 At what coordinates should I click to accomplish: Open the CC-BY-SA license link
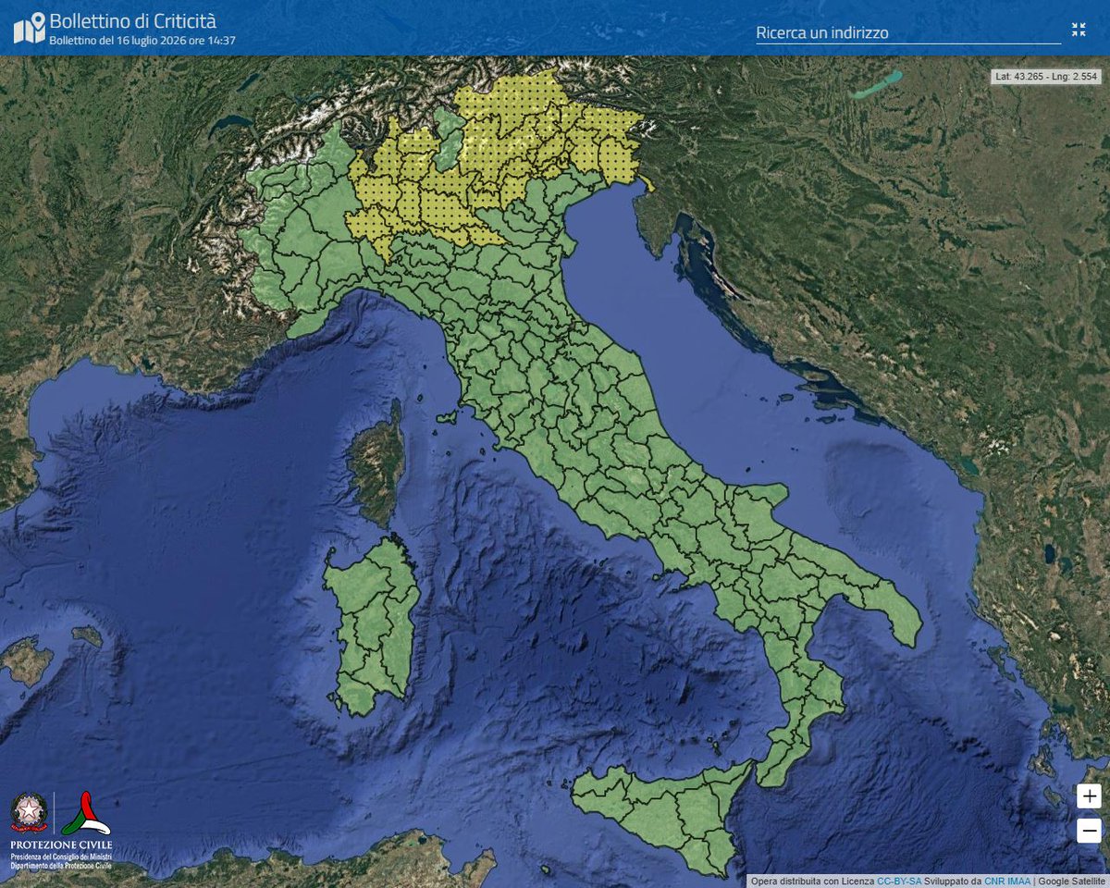(897, 881)
